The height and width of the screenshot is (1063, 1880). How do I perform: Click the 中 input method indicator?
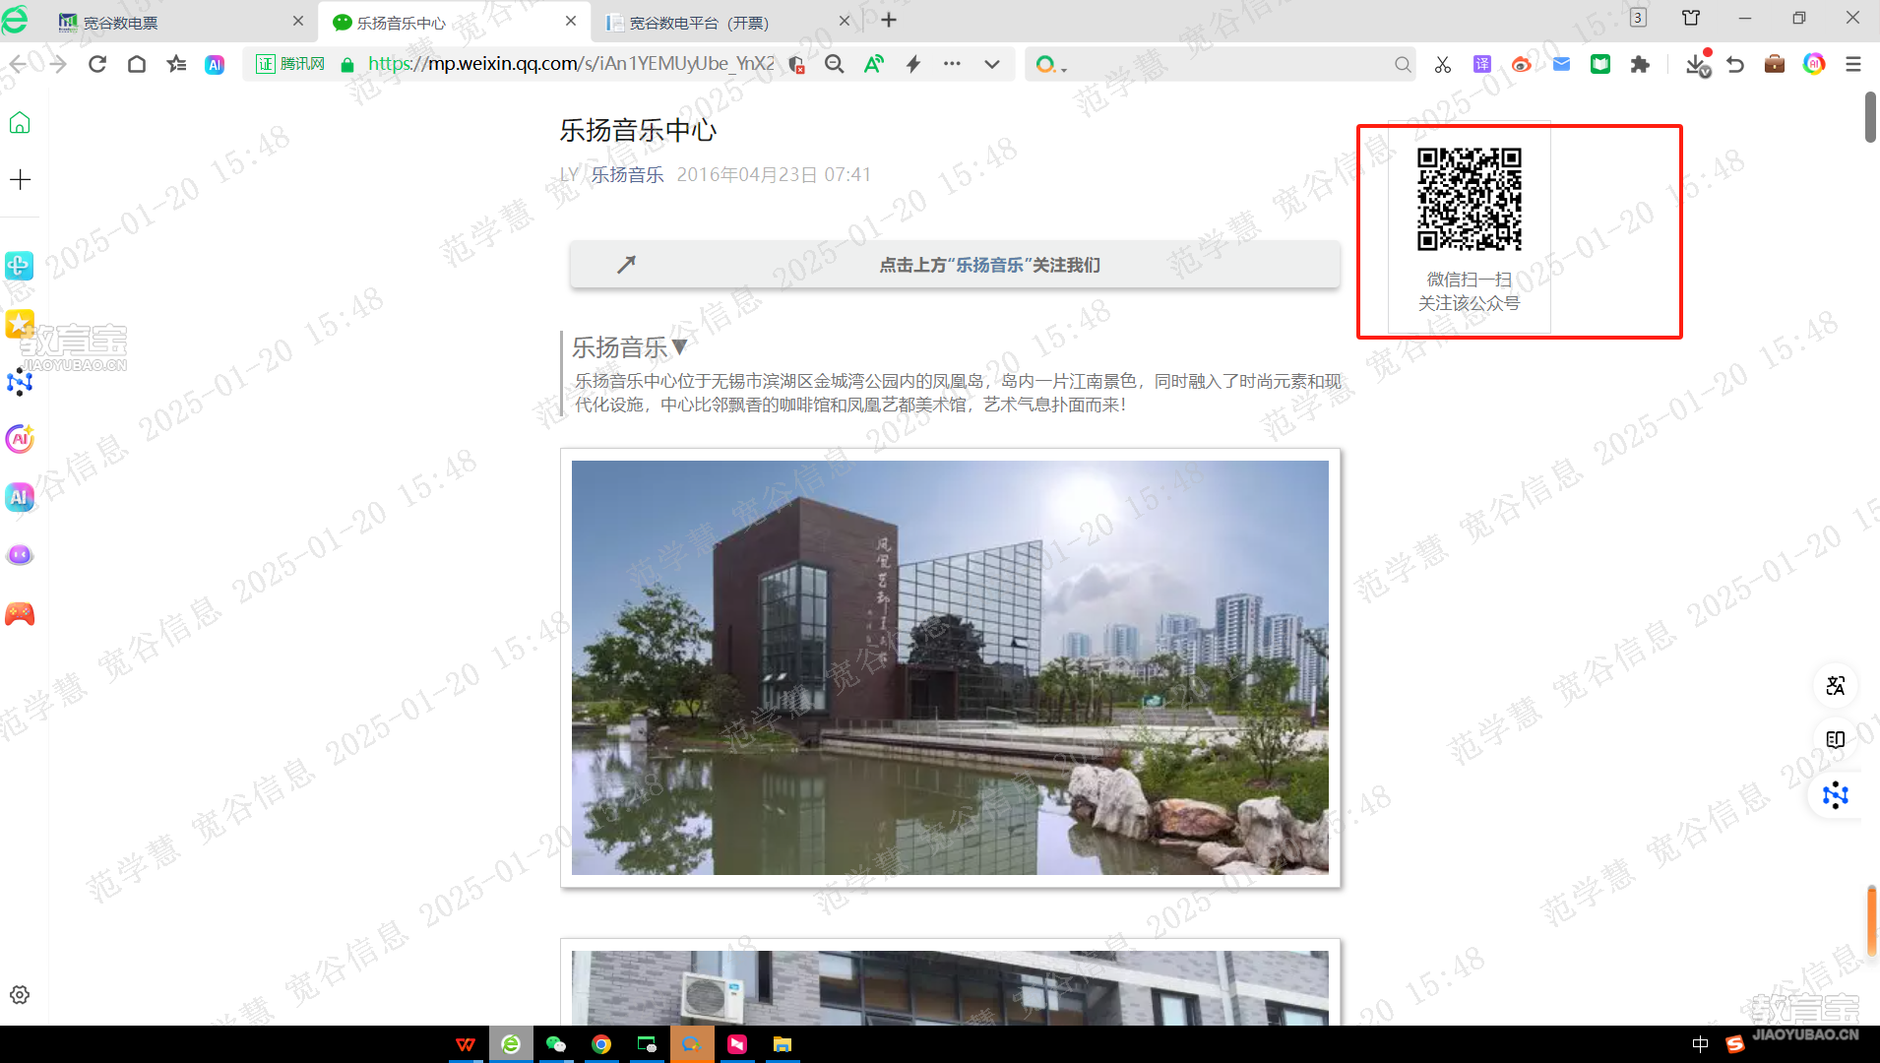click(1700, 1044)
